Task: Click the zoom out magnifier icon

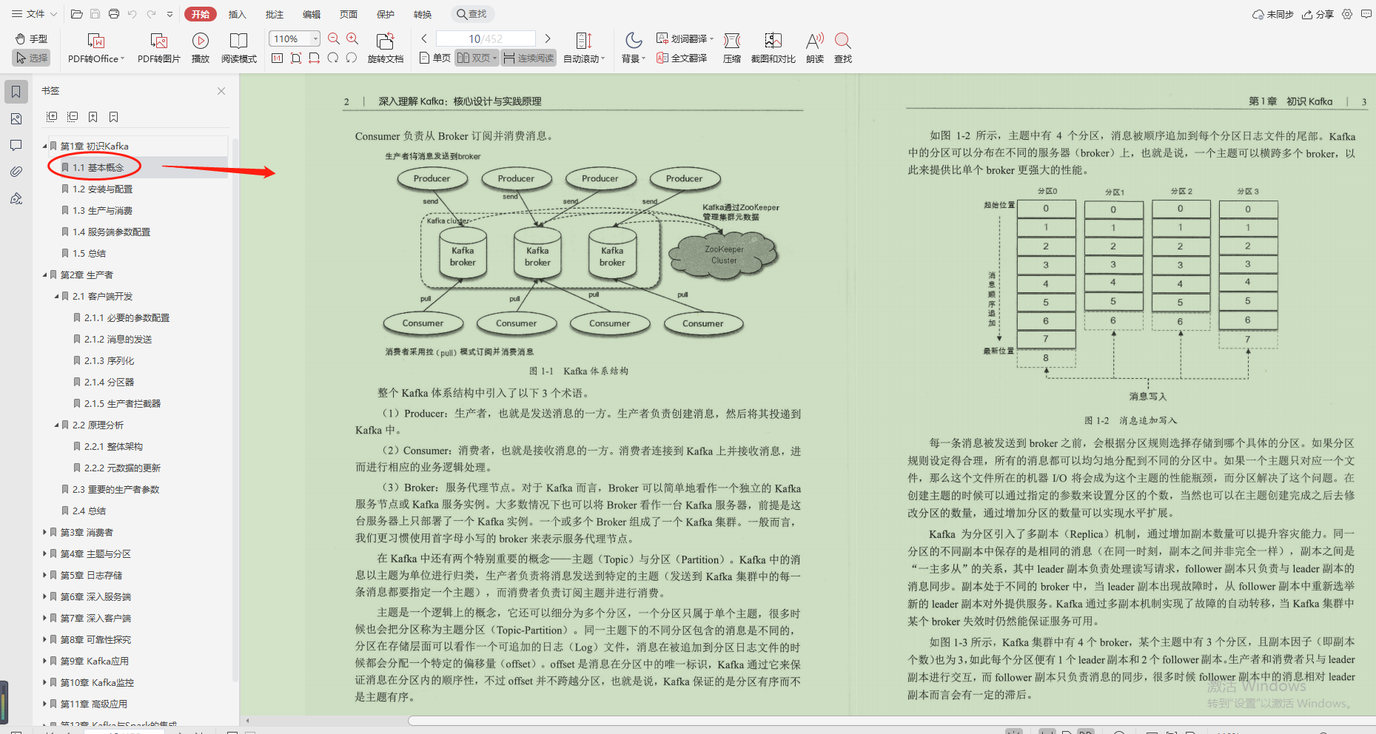Action: [334, 38]
